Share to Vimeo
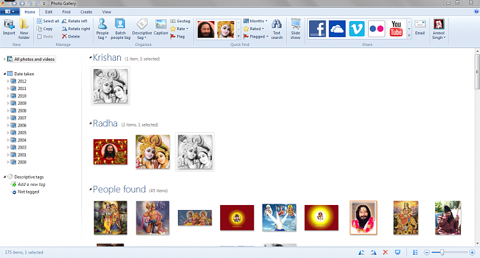The image size is (480, 258). pyautogui.click(x=356, y=29)
